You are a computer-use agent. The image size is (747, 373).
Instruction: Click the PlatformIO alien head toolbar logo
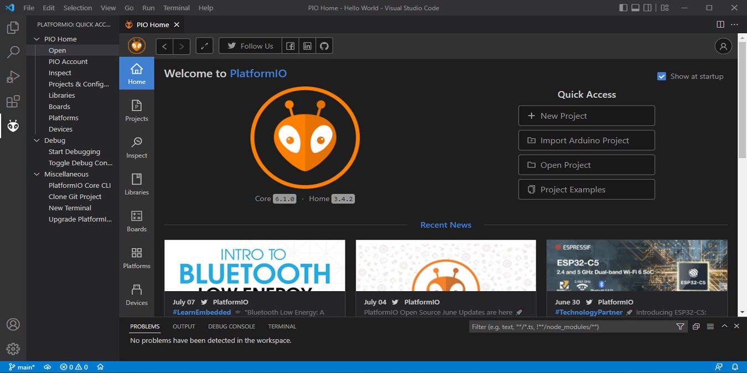point(136,45)
